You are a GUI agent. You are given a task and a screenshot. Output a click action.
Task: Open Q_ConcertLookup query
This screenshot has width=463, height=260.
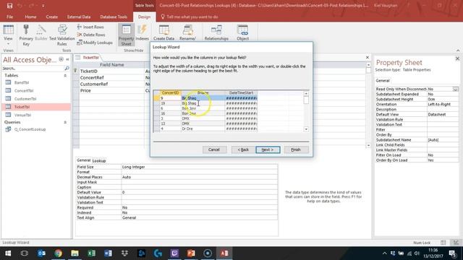30,129
